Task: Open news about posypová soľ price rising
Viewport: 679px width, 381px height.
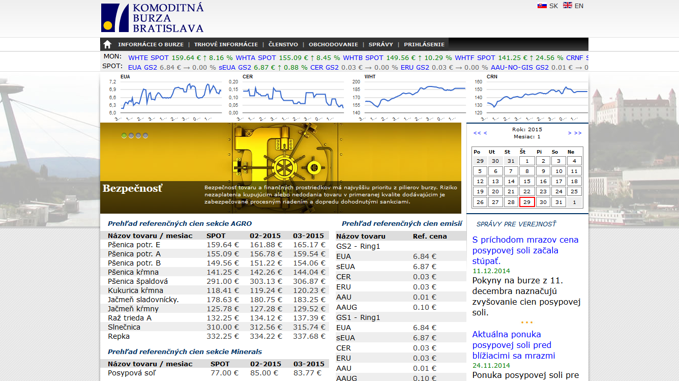Action: tap(525, 250)
